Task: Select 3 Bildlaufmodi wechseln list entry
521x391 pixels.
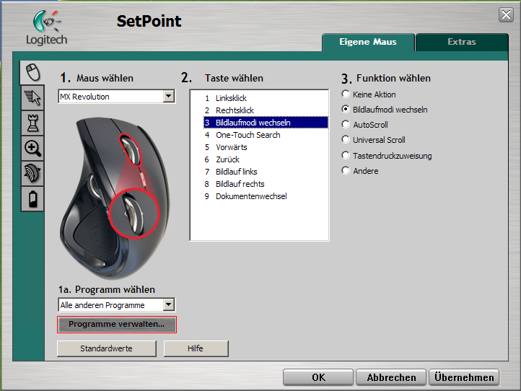Action: pos(266,123)
